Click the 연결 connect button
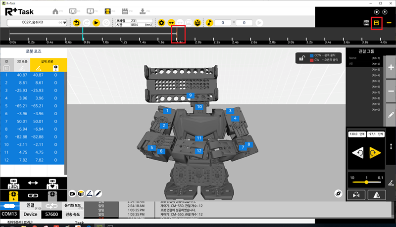 pos(30,205)
